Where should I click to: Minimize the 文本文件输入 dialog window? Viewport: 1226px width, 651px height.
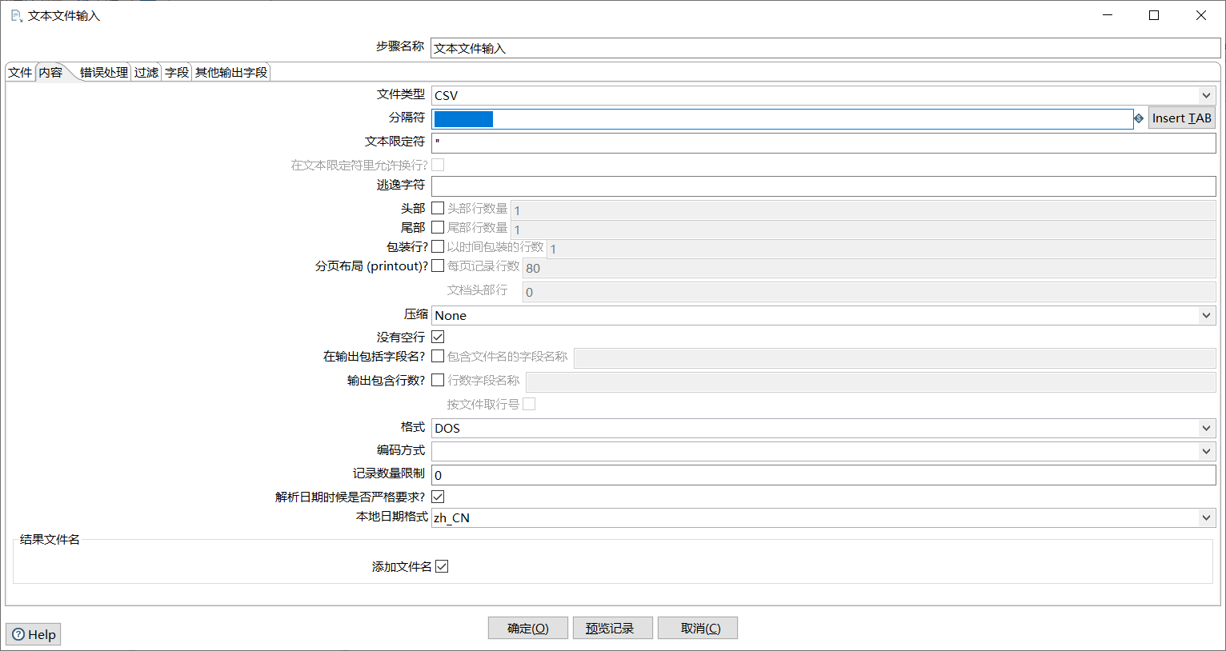[x=1108, y=15]
